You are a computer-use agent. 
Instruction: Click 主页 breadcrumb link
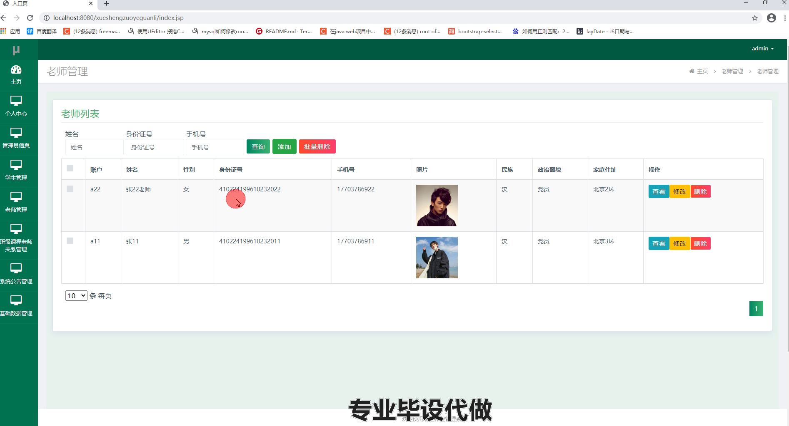coord(702,71)
